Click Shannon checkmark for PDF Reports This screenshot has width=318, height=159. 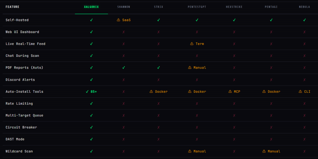click(123, 68)
